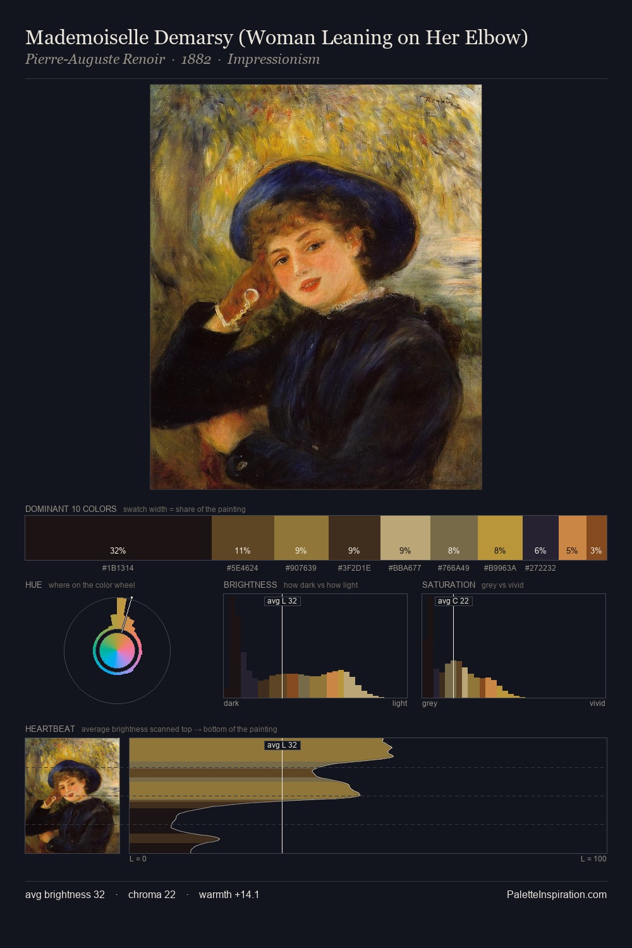Click the hex code label #3F2D1E
The image size is (632, 948).
click(x=355, y=568)
